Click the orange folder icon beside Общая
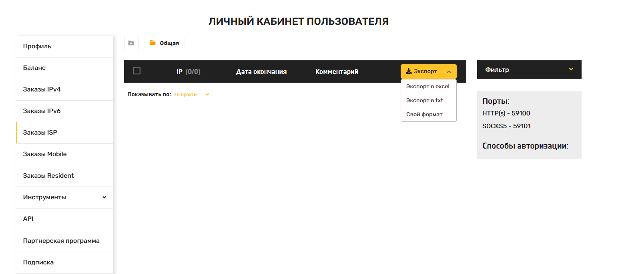Viewport: 630px width, 274px height. tap(152, 43)
